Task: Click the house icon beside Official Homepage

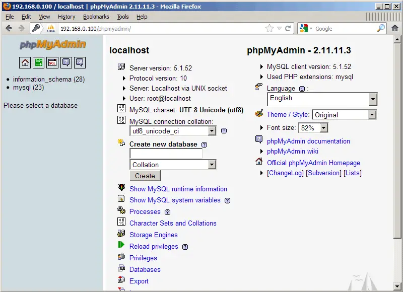Action: point(259,161)
